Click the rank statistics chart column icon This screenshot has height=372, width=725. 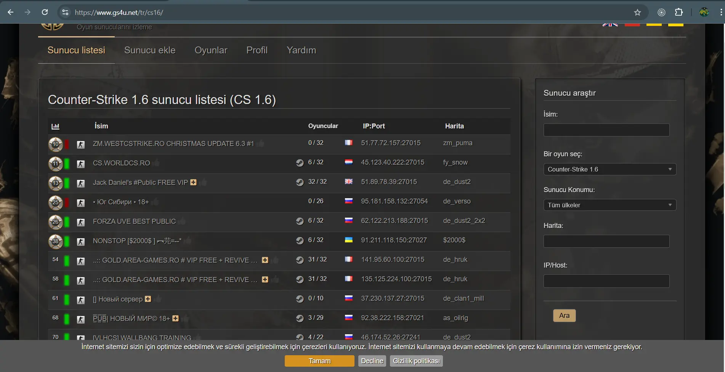56,126
